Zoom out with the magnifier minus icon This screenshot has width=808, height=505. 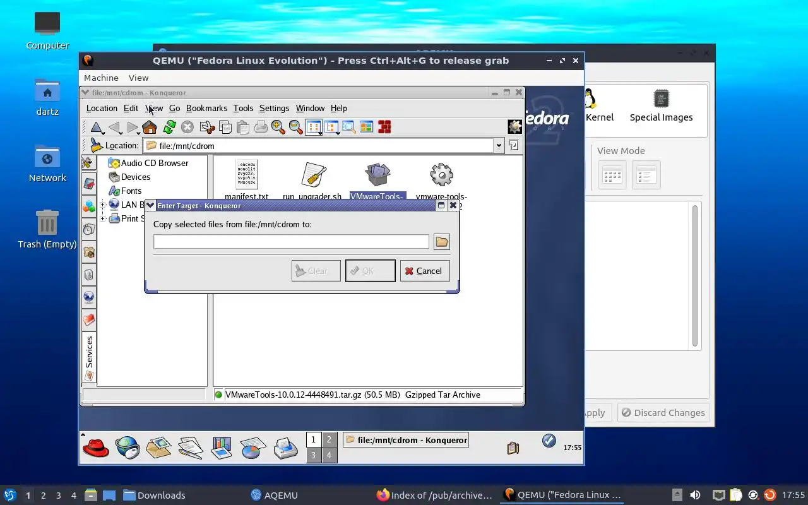[296, 128]
